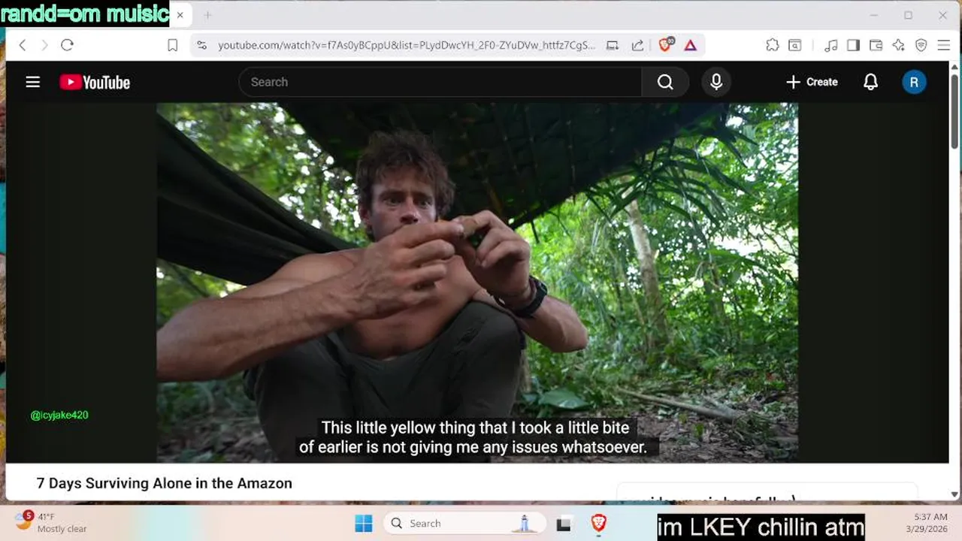
Task: Share this page via the share icon
Action: tap(637, 45)
